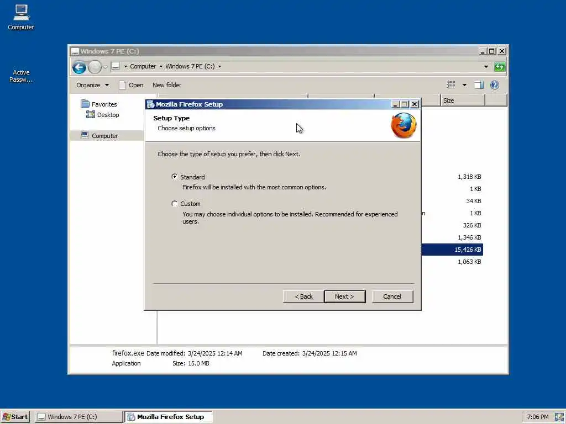Select the file sized 1,346 KB
The height and width of the screenshot is (424, 566).
click(469, 237)
